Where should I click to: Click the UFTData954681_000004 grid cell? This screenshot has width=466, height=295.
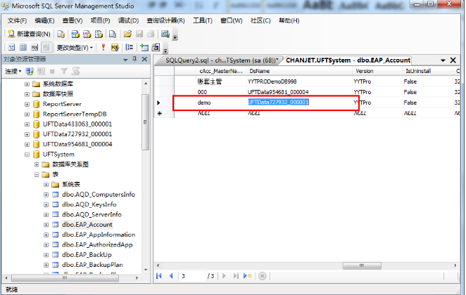point(299,92)
